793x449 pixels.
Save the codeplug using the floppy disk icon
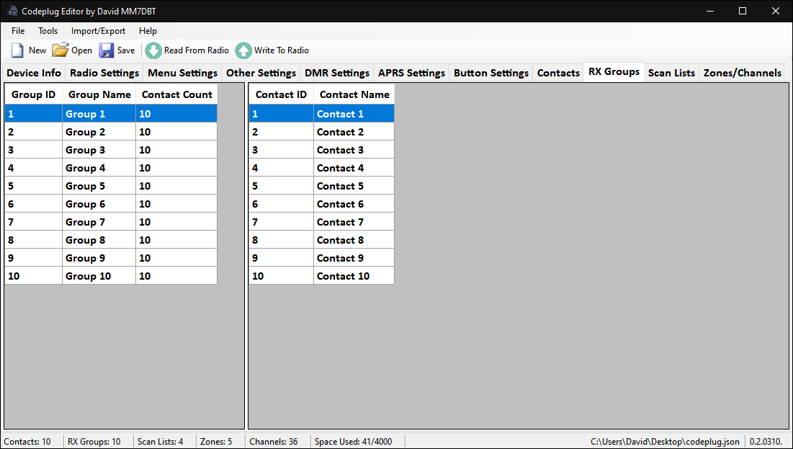(x=107, y=50)
